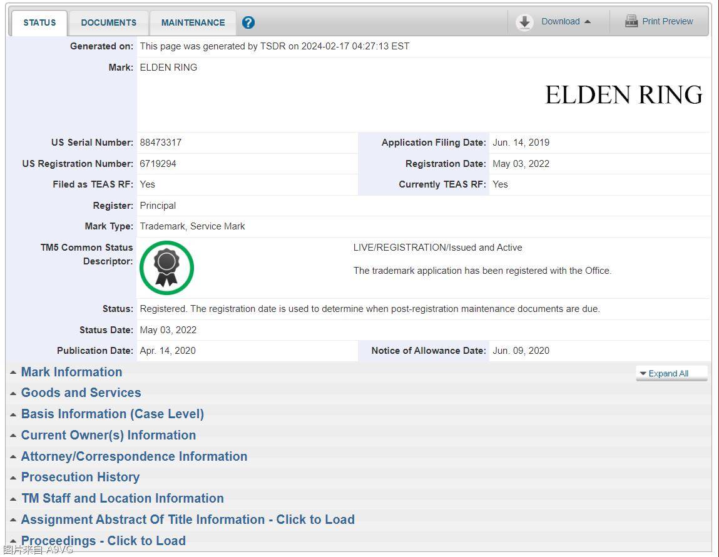Click the Status line starting with Registered
This screenshot has height=557, width=719.
(x=370, y=309)
